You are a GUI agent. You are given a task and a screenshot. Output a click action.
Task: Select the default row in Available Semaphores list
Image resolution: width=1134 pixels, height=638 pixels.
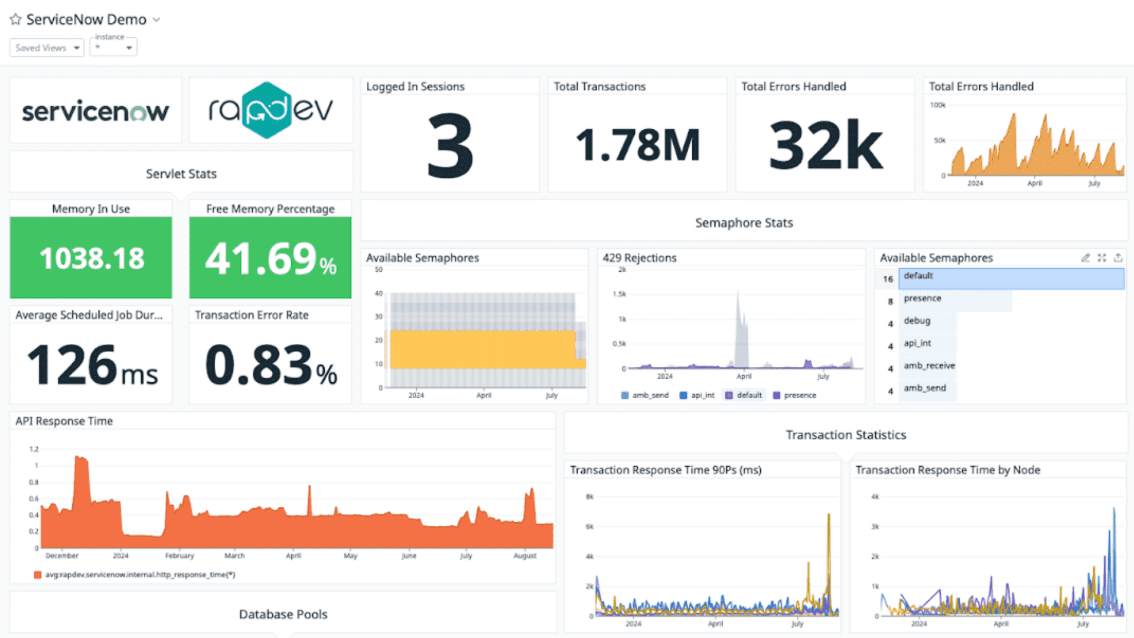pos(1011,279)
